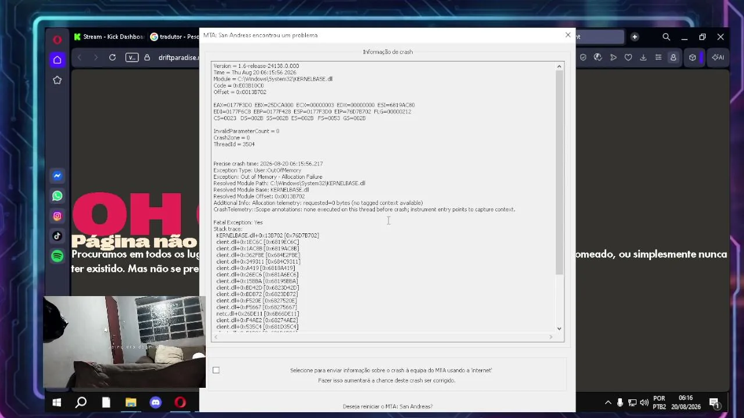The width and height of the screenshot is (744, 418).
Task: Click the webcam overlay thumbnail
Action: (x=124, y=342)
